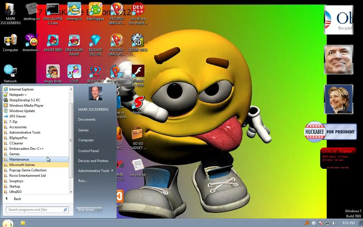Open the Dev-C++ 'you all are too stupid' icon
363x227 pixels.
click(x=138, y=13)
